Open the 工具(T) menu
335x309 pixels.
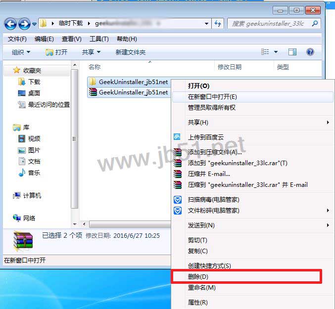click(99, 39)
